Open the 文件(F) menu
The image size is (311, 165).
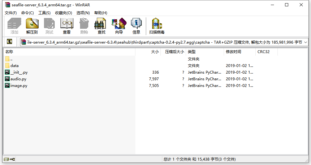[11, 13]
